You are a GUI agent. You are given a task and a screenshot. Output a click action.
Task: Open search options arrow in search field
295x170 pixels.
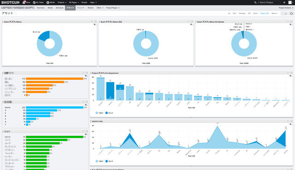[259, 2]
